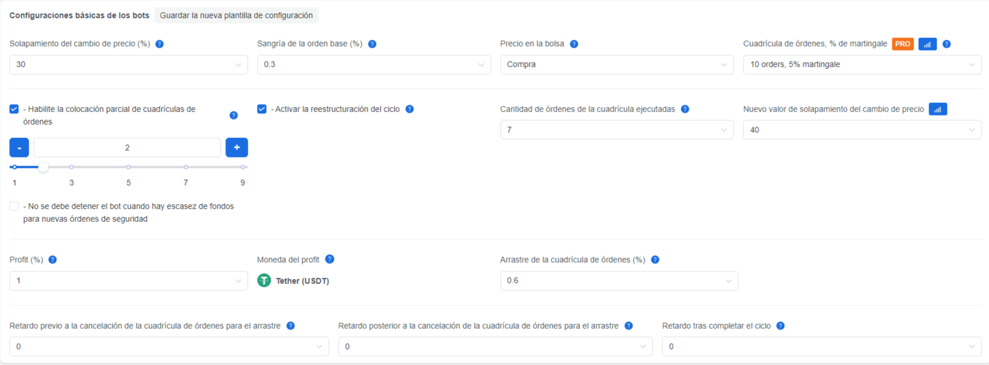This screenshot has height=365, width=989.
Task: Show help tooltip for Sangría de la orden base
Action: click(x=373, y=44)
